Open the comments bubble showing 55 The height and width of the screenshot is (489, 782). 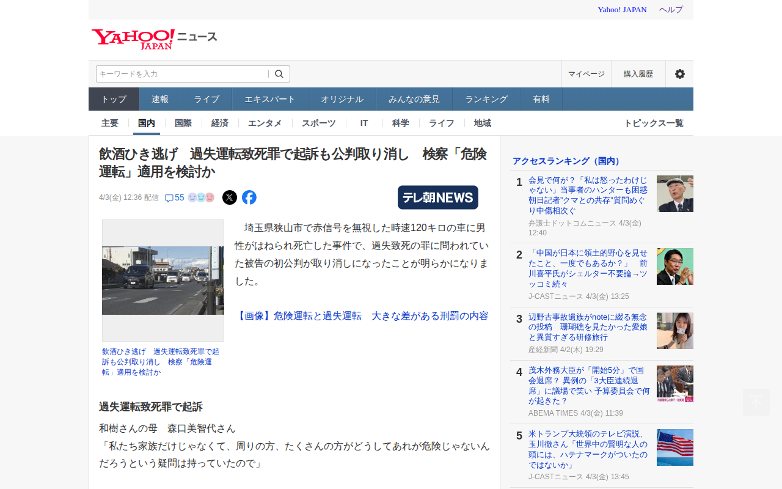click(x=175, y=197)
